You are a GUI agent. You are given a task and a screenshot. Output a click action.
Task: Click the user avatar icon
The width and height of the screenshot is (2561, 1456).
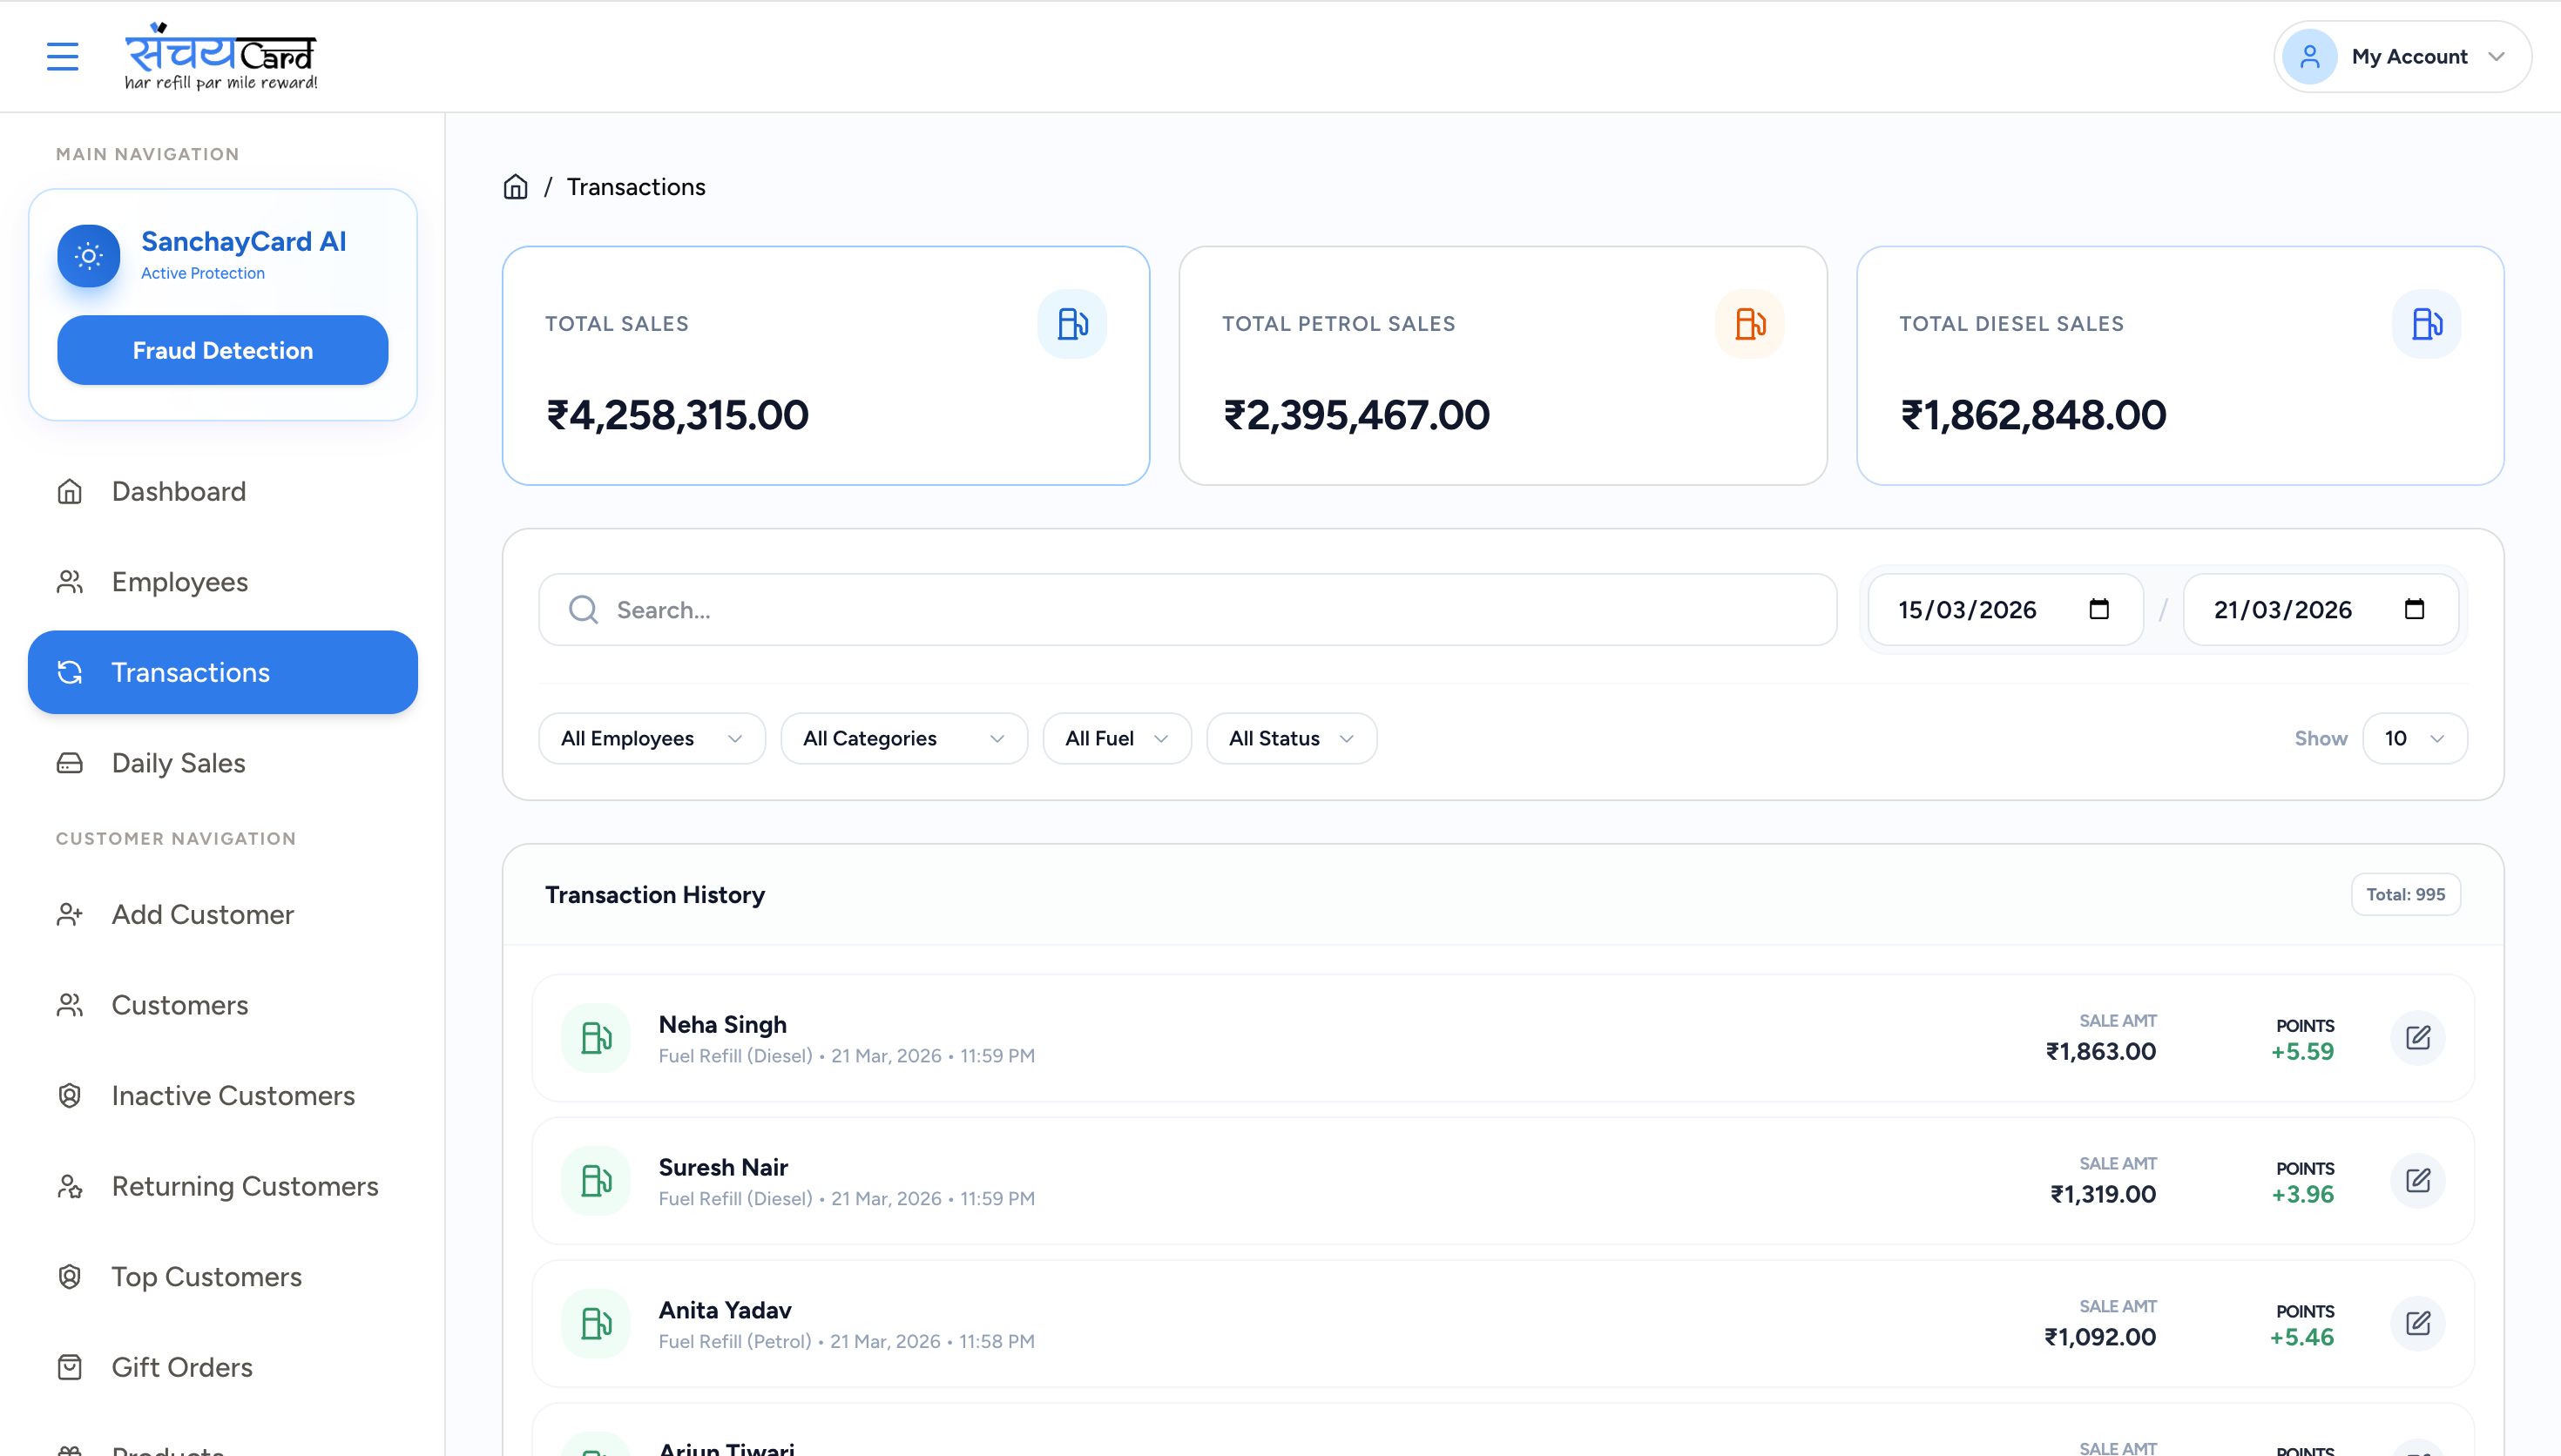pos(2309,57)
